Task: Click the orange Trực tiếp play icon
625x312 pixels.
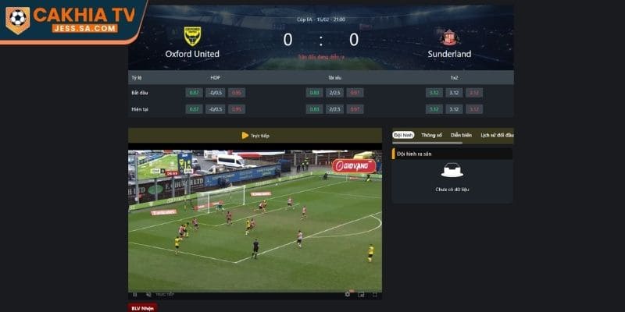Action: pyautogui.click(x=245, y=135)
